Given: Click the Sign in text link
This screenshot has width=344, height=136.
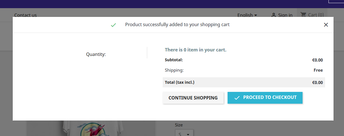Looking at the screenshot, I should point(285,15).
